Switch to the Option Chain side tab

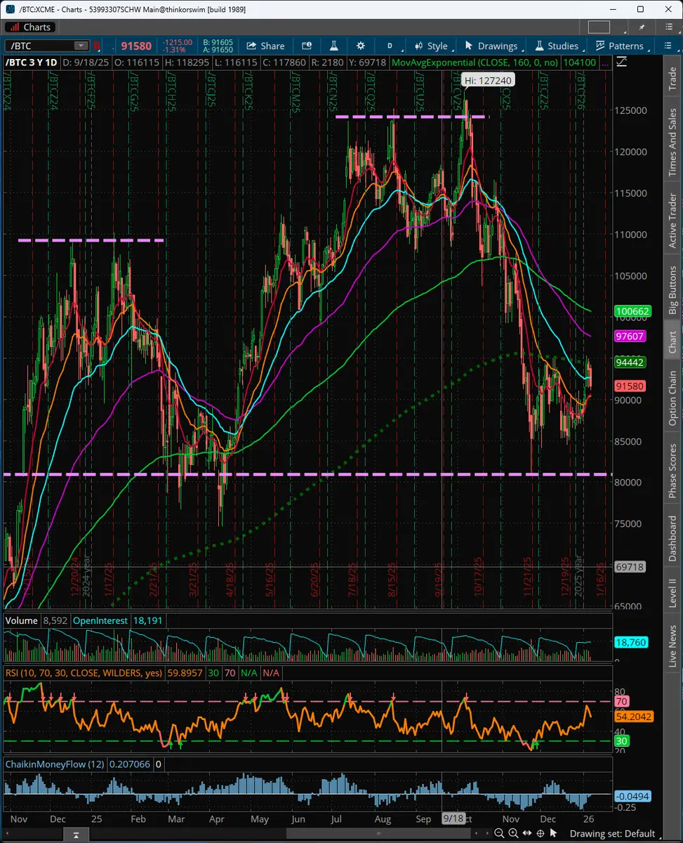[672, 398]
